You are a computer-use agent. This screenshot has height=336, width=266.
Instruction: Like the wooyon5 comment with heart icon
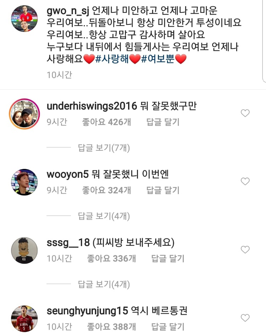pyautogui.click(x=245, y=182)
